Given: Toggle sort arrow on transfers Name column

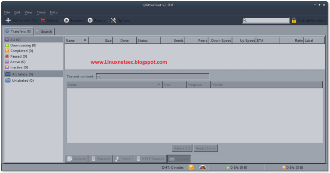Looking at the screenshot, I should click(85, 40).
